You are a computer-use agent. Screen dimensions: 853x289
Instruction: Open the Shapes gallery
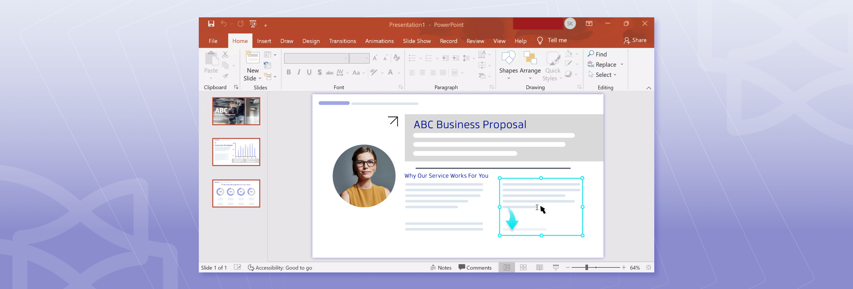click(509, 65)
